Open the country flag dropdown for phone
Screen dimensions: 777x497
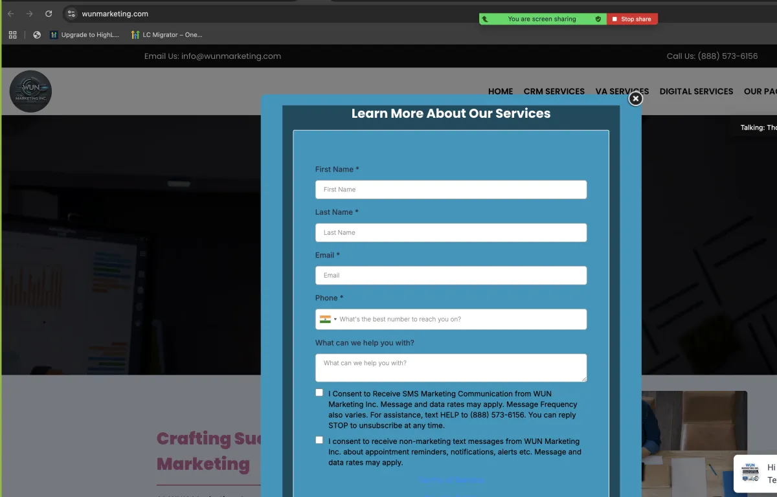click(328, 319)
